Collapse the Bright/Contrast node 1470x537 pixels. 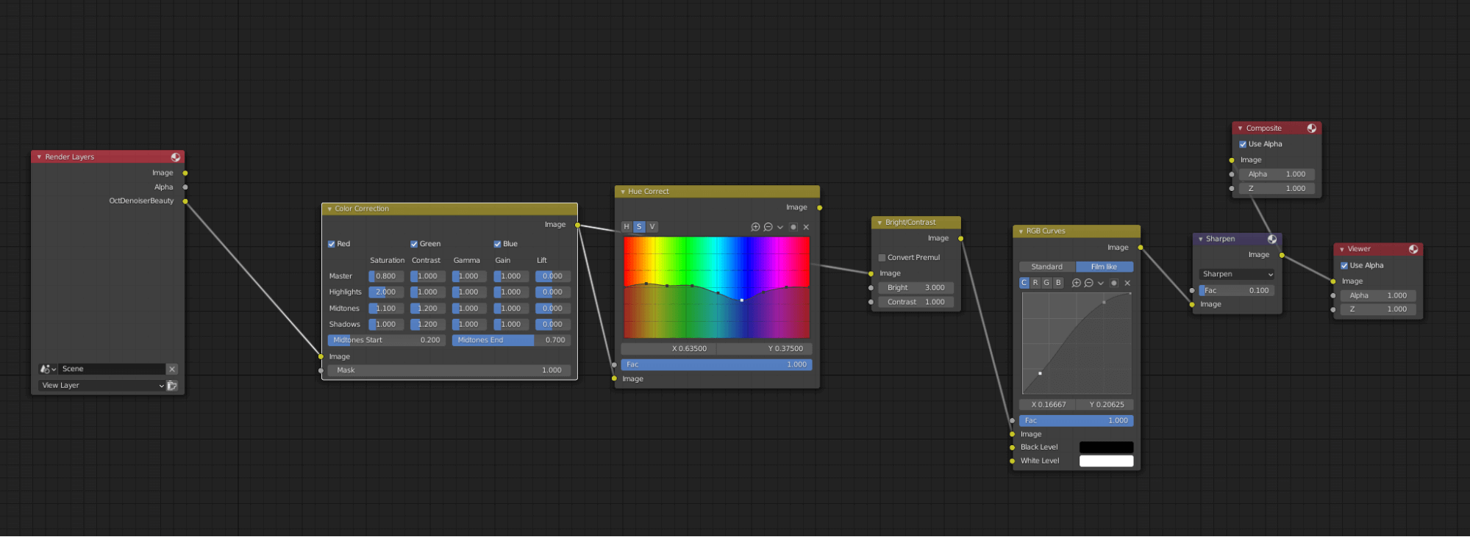[879, 223]
